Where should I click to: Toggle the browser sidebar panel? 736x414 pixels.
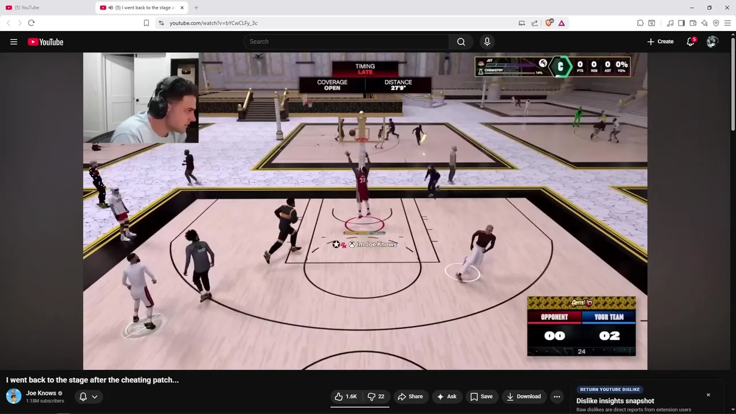tap(681, 23)
